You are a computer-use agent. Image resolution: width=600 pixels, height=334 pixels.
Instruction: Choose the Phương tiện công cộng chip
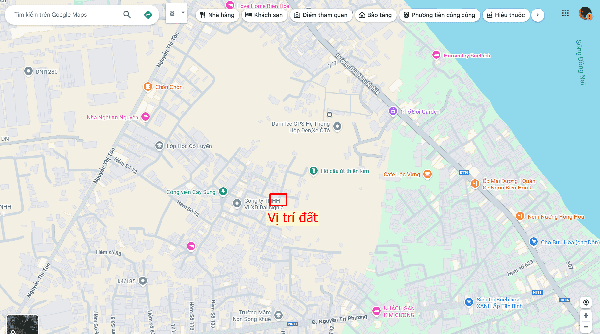point(439,15)
